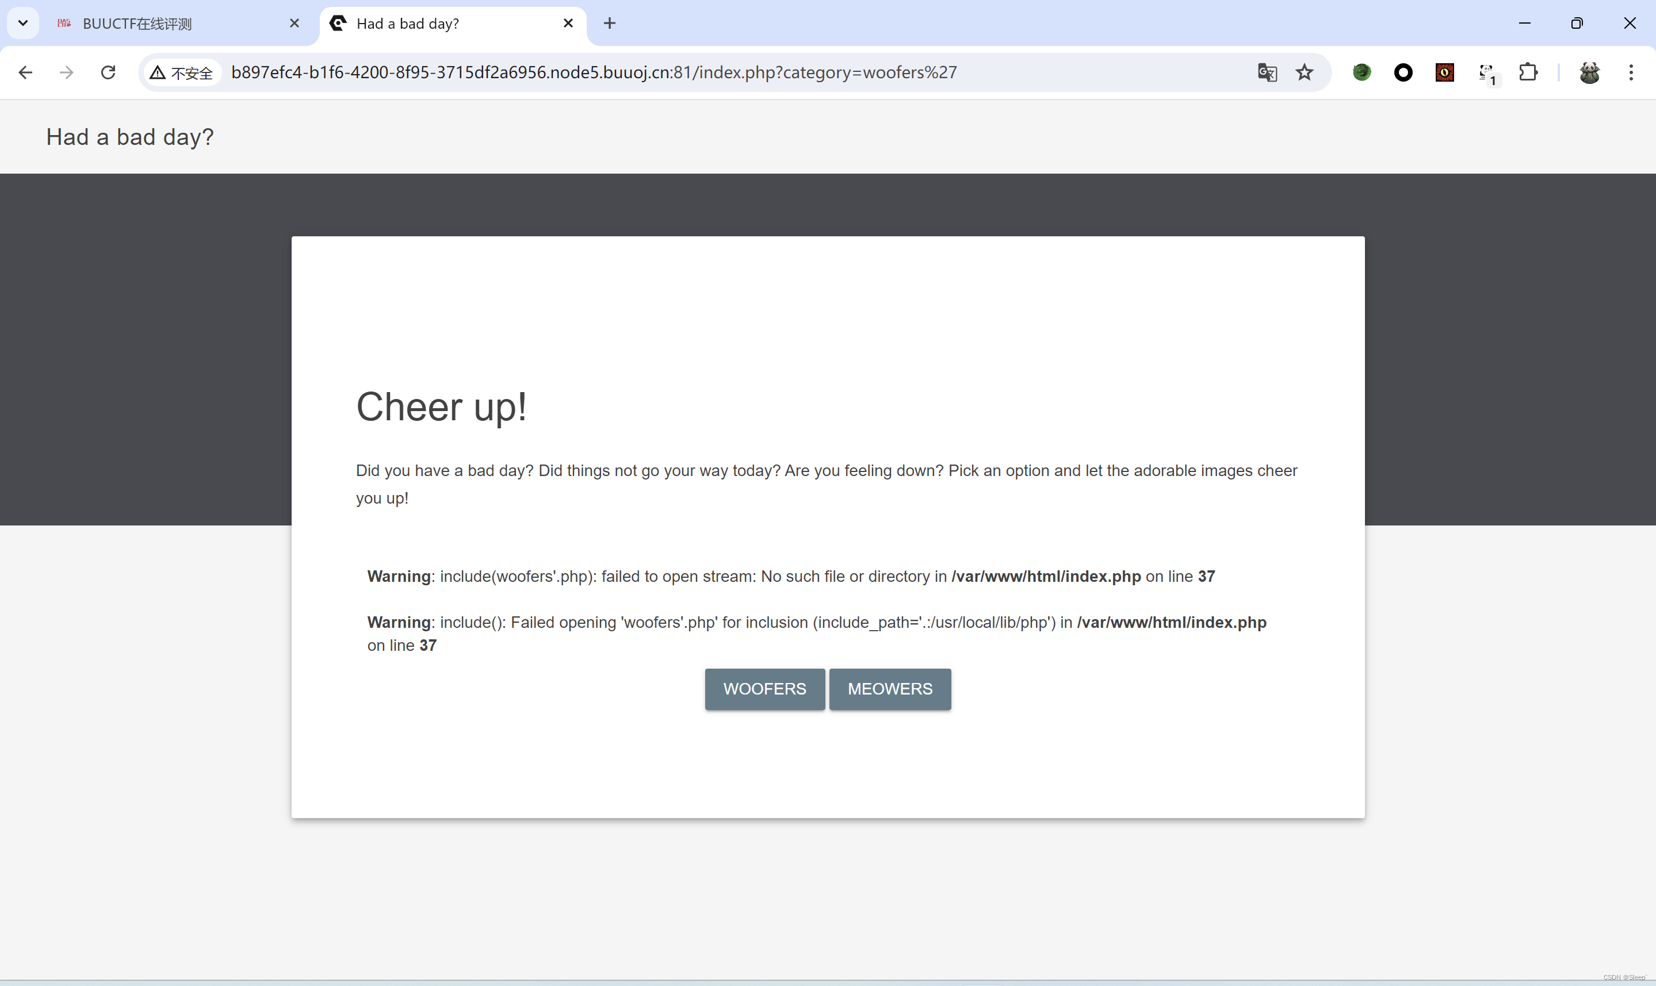Select the Had a bad day? tab

(453, 24)
